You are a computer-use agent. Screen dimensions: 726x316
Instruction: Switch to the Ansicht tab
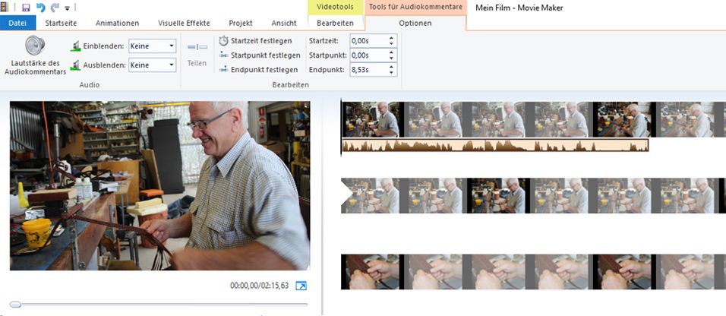284,23
